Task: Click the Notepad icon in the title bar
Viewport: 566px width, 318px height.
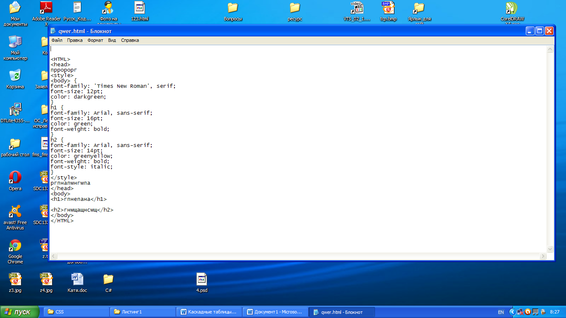Action: point(53,31)
